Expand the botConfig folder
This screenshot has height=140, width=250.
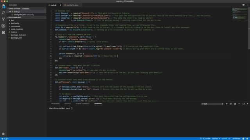pos(15,23)
